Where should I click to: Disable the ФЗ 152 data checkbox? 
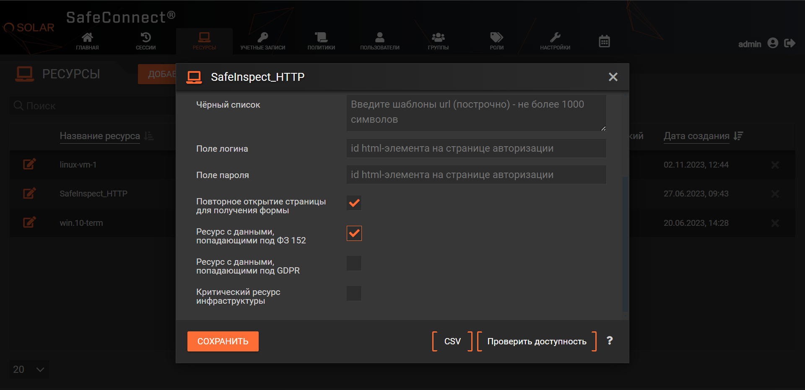coord(354,233)
